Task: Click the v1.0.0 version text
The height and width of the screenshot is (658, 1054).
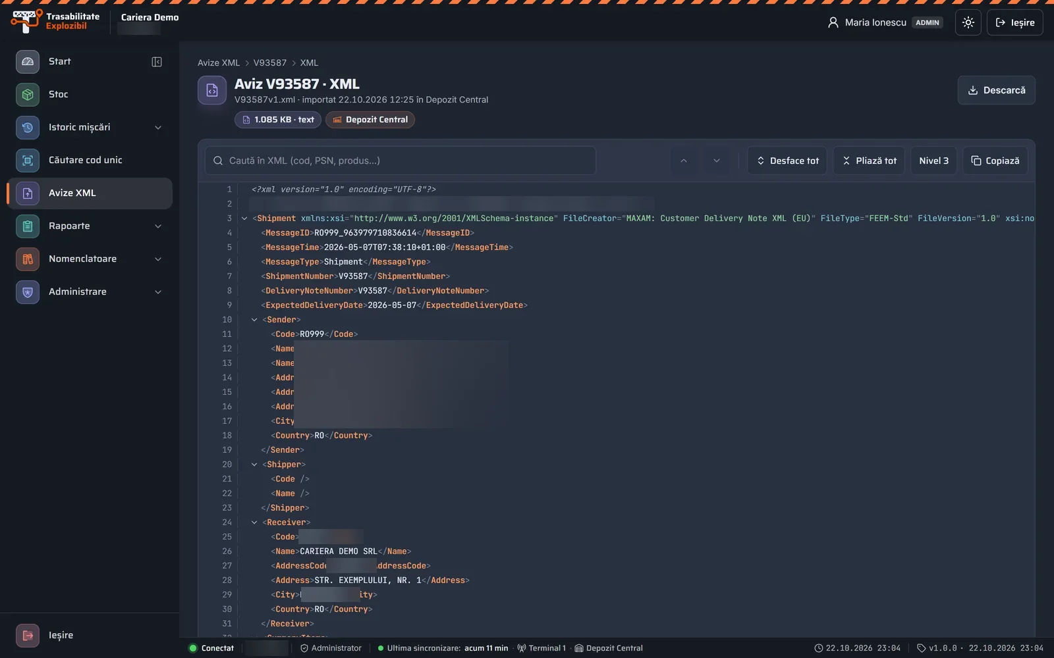Action: [943, 648]
